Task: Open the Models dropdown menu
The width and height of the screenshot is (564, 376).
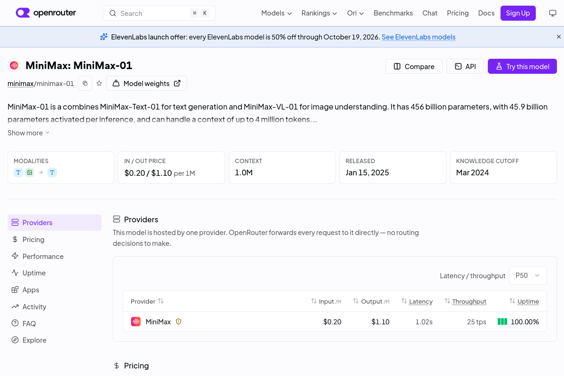Action: tap(276, 13)
